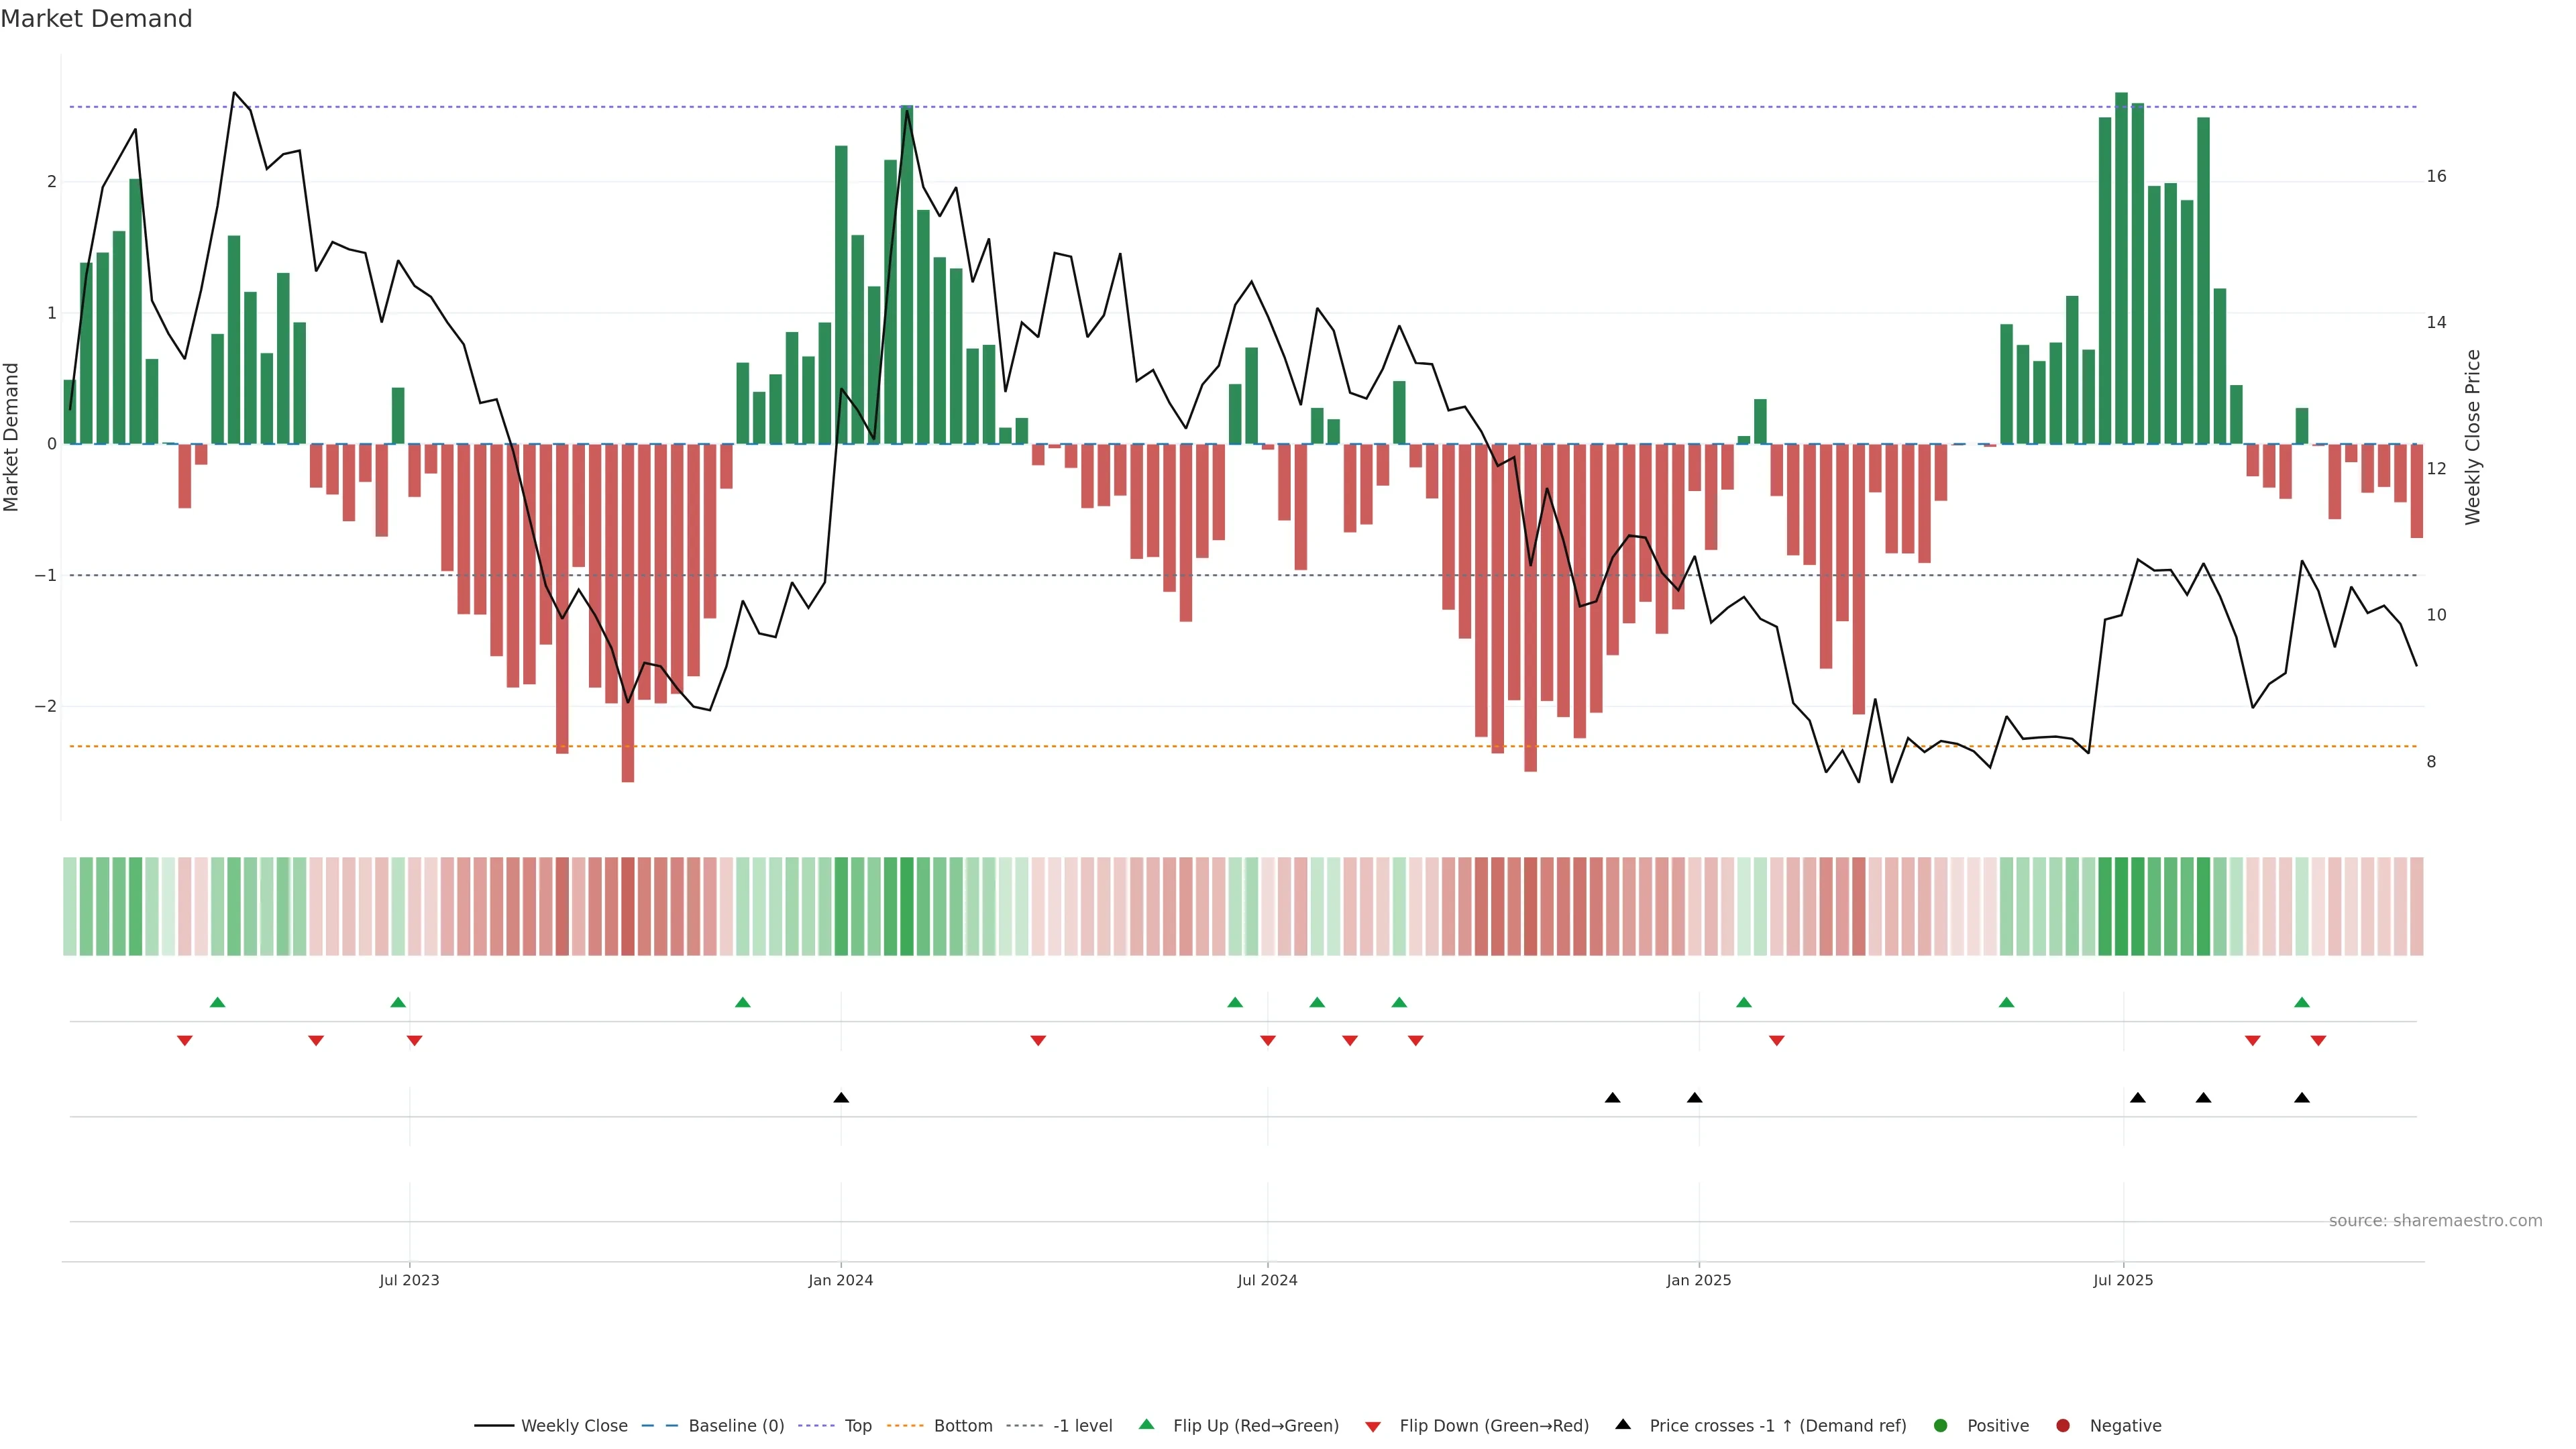Toggle the Top dotted line legend entry

[x=857, y=1425]
